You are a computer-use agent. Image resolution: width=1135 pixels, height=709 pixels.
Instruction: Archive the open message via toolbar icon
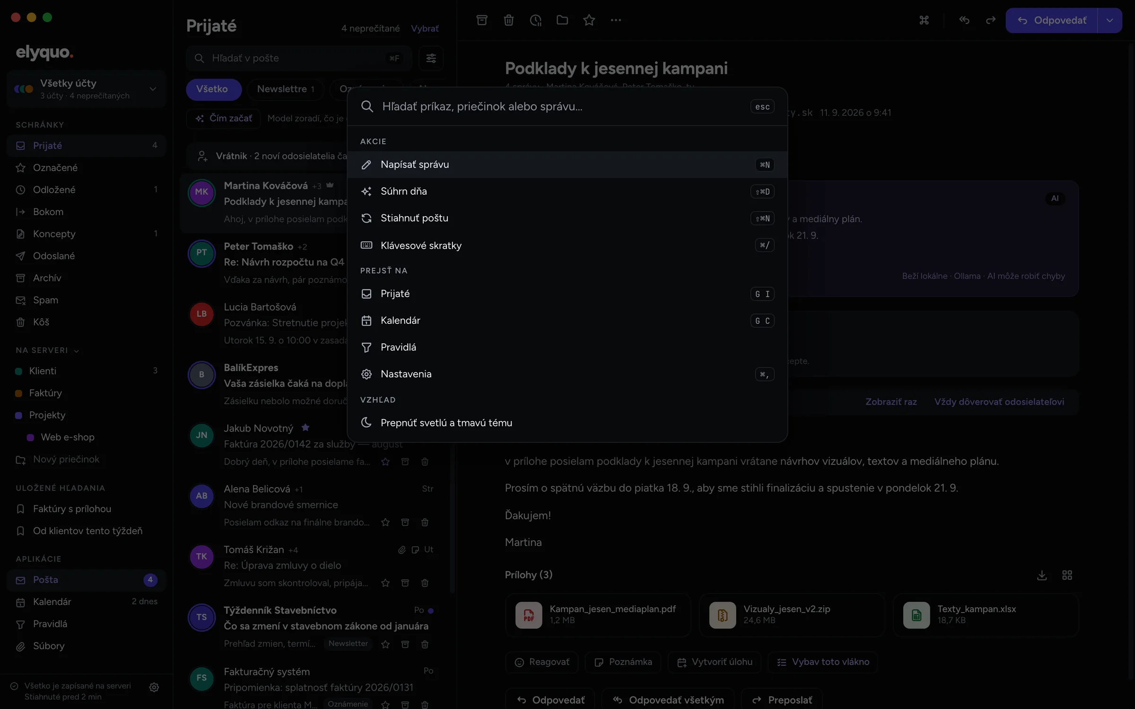tap(481, 20)
